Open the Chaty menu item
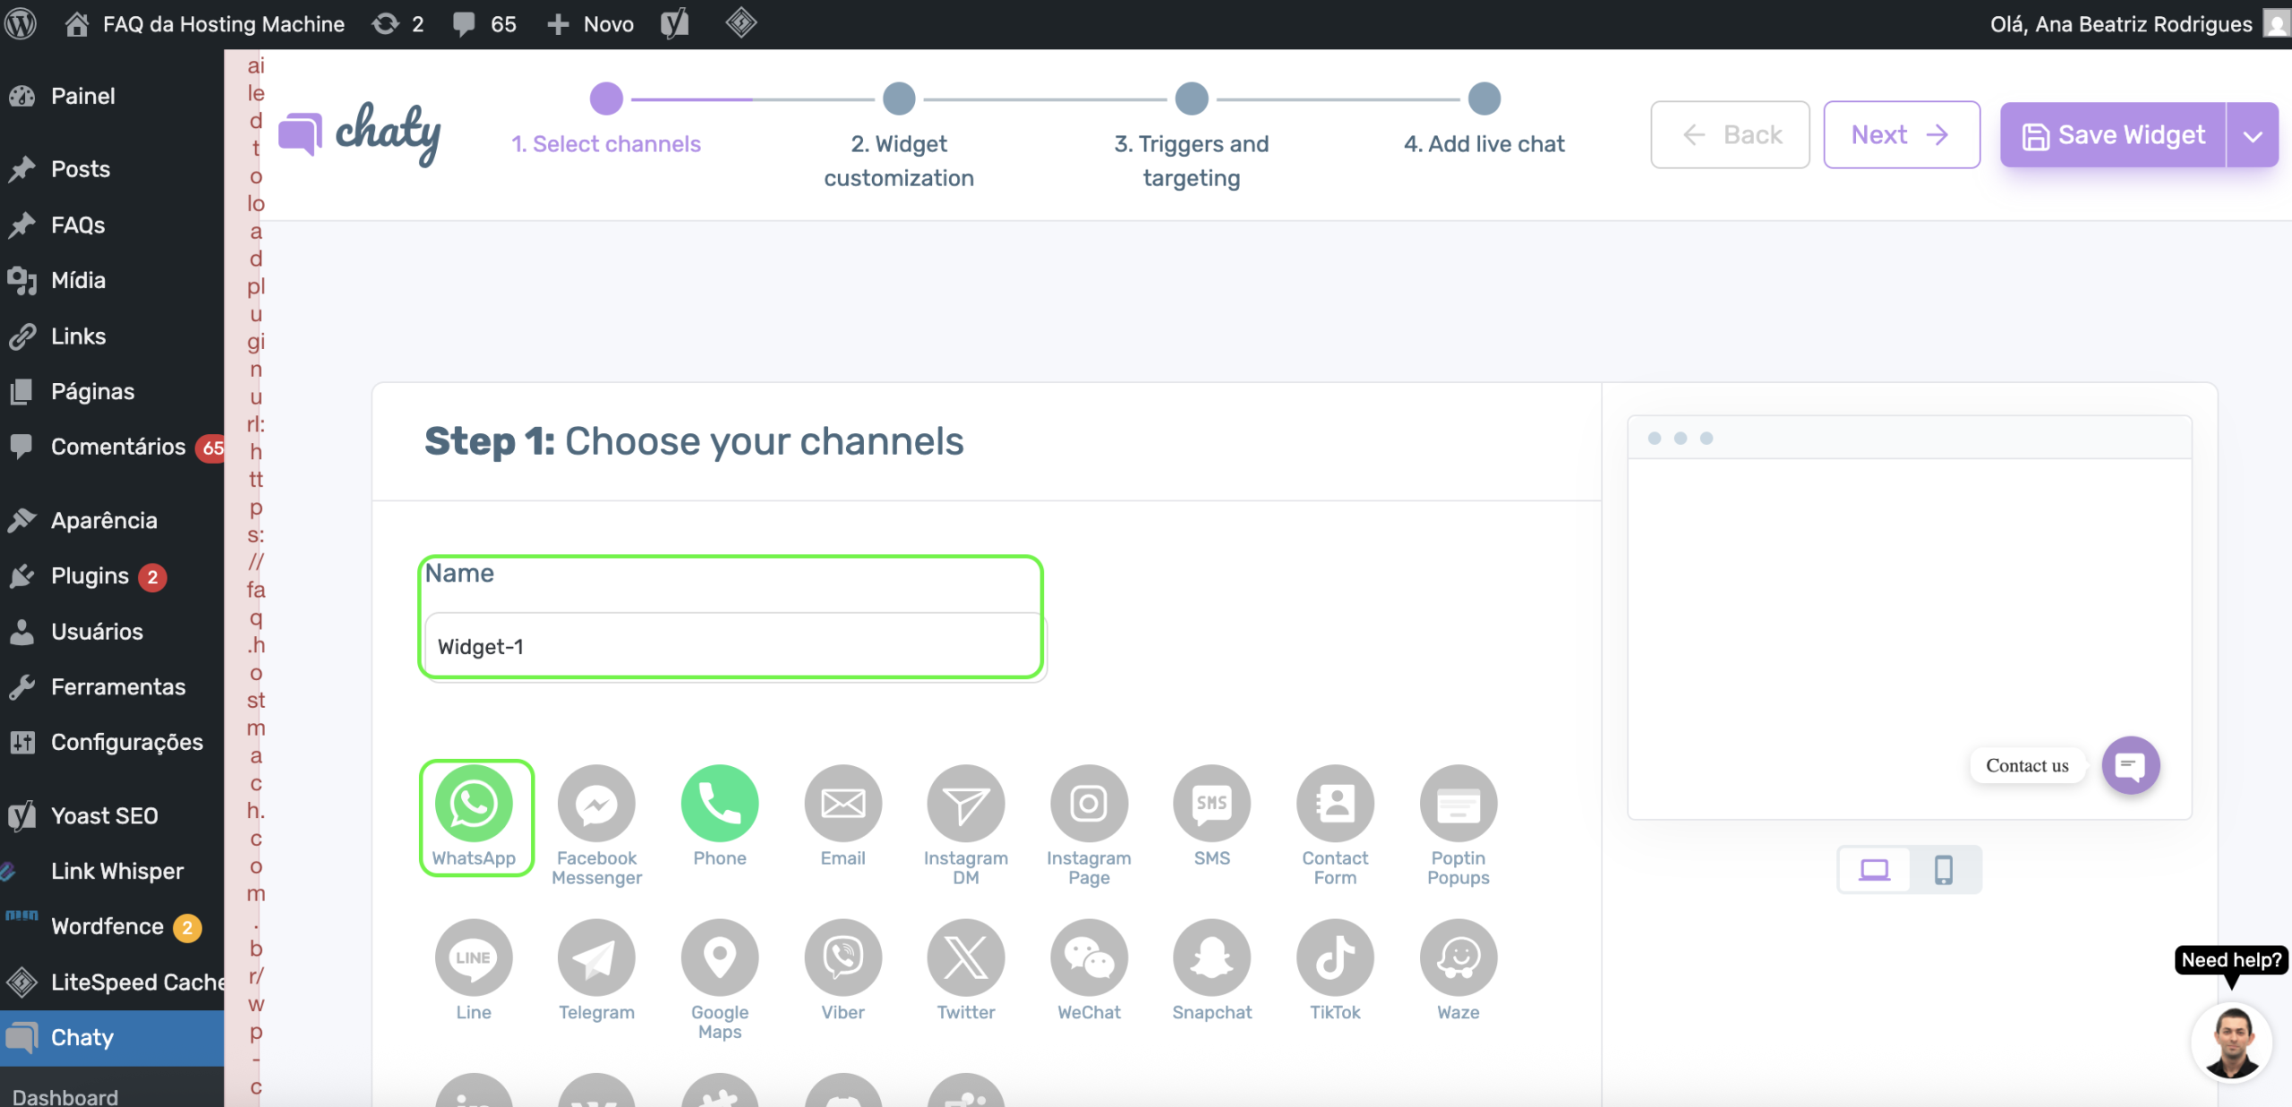This screenshot has height=1107, width=2292. (x=112, y=1038)
